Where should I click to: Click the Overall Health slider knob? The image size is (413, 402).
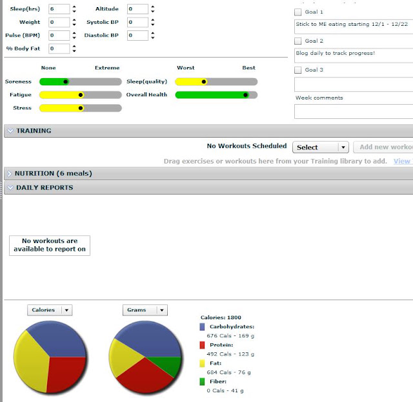click(245, 95)
